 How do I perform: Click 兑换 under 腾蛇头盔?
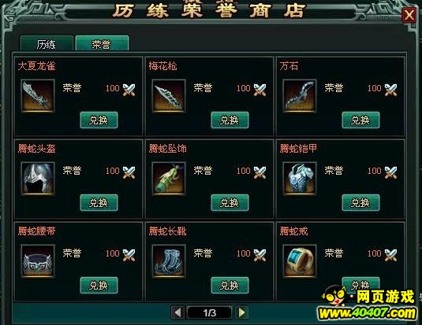99,202
